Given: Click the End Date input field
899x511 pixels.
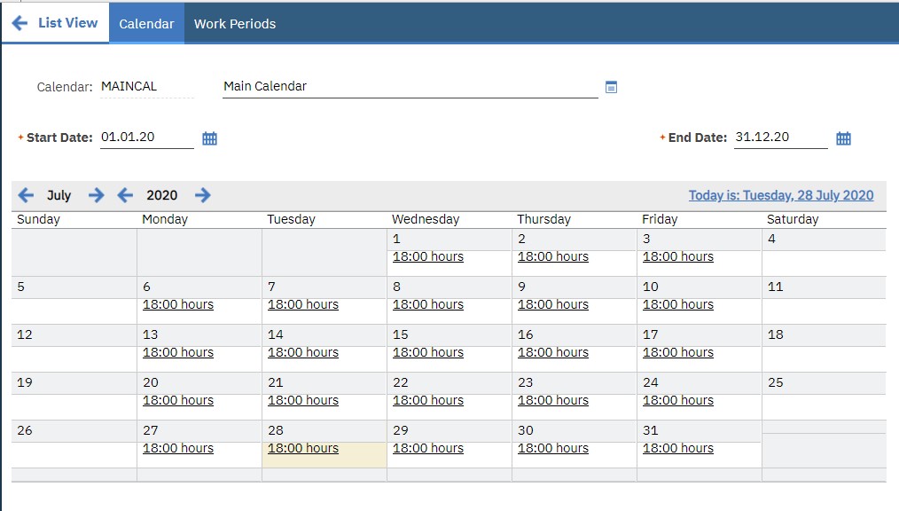Looking at the screenshot, I should pyautogui.click(x=780, y=138).
